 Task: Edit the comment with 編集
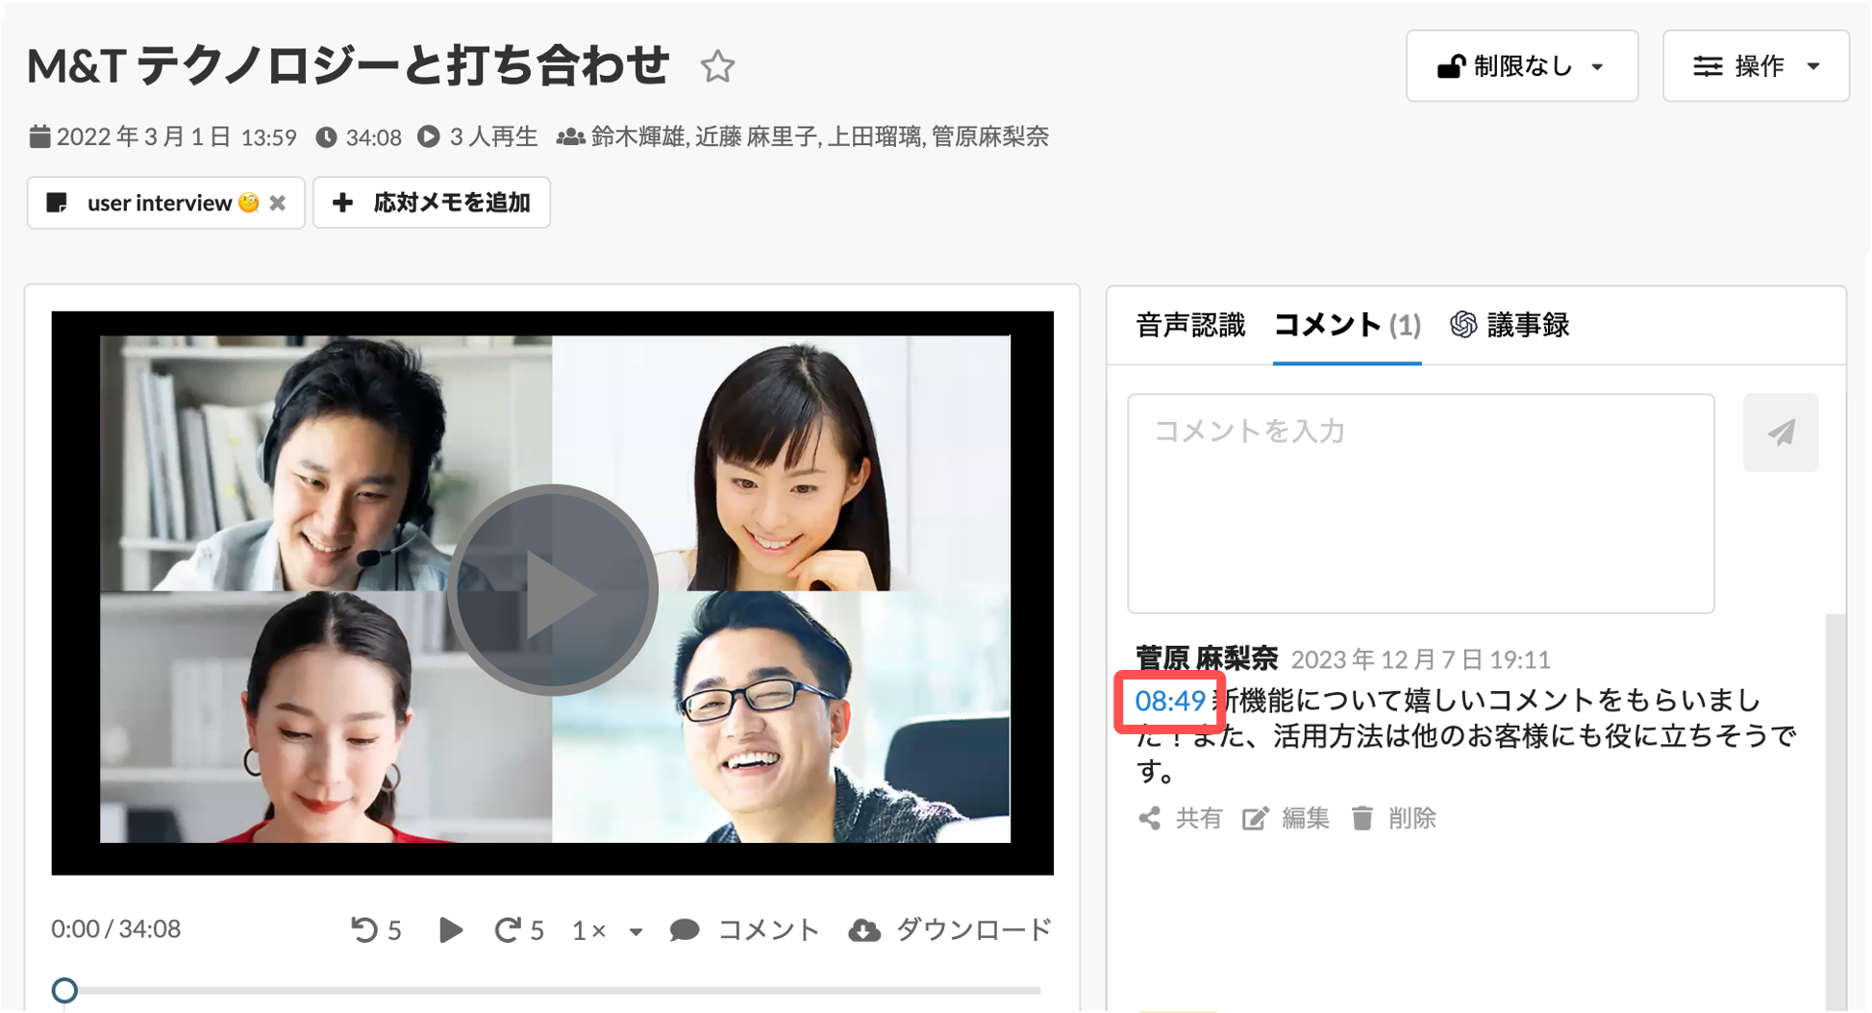[x=1285, y=818]
